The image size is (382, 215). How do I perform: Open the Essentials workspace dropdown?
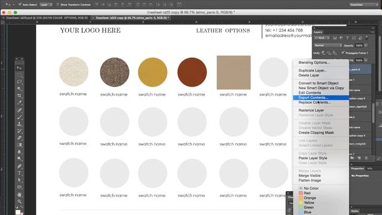[363, 5]
